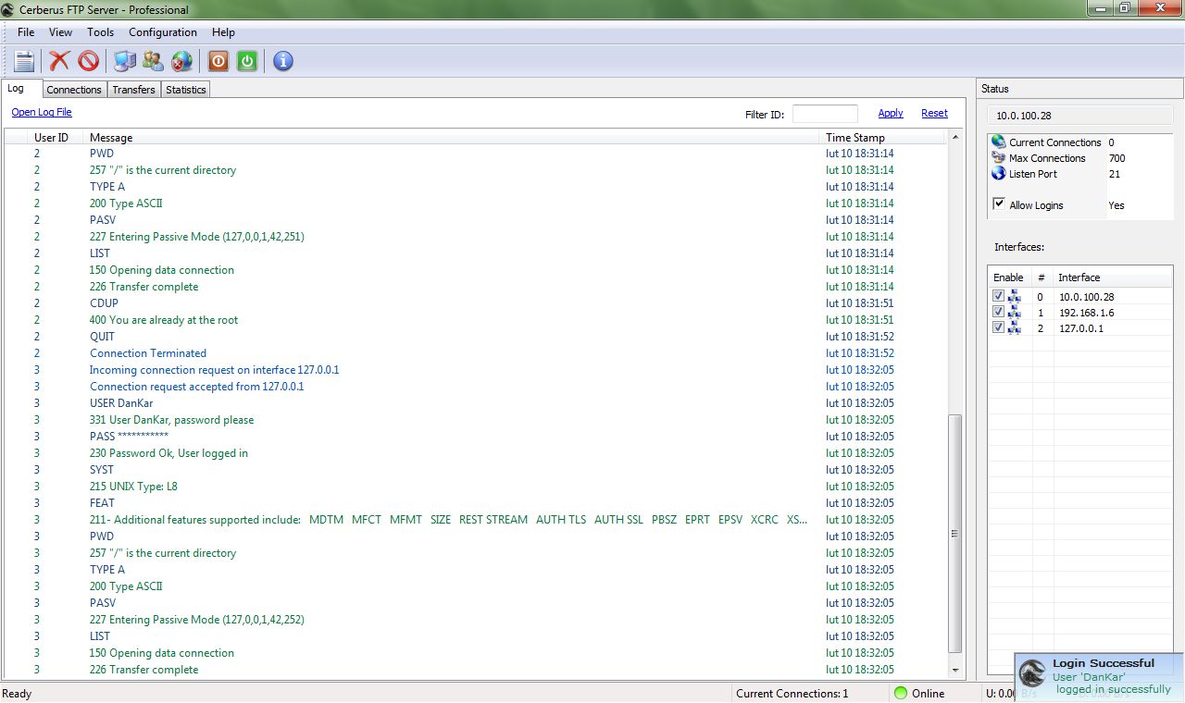Viewport: 1185px width, 703px height.
Task: Click the Filter ID input field
Action: [825, 114]
